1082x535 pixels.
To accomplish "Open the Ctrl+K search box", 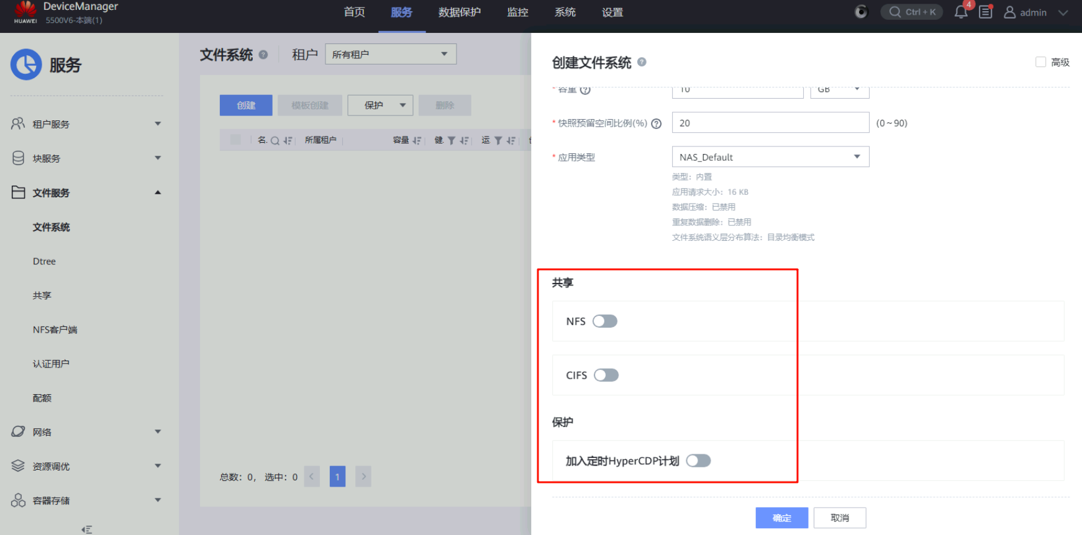I will [x=911, y=12].
